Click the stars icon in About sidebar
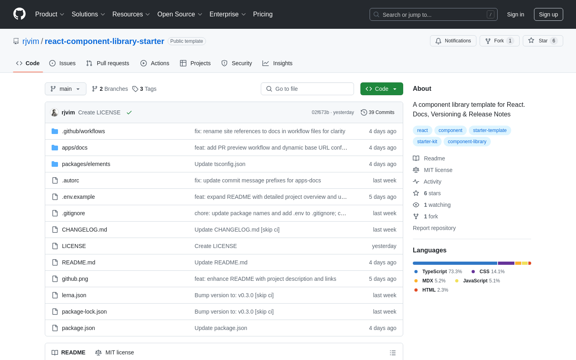Image resolution: width=576 pixels, height=360 pixels. pos(416,193)
